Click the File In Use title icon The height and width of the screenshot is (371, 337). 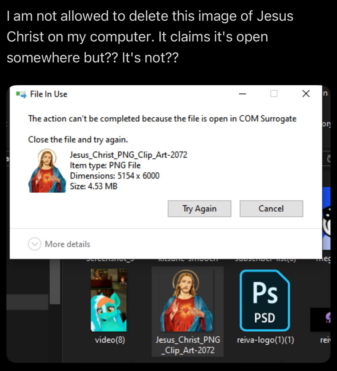(x=21, y=94)
